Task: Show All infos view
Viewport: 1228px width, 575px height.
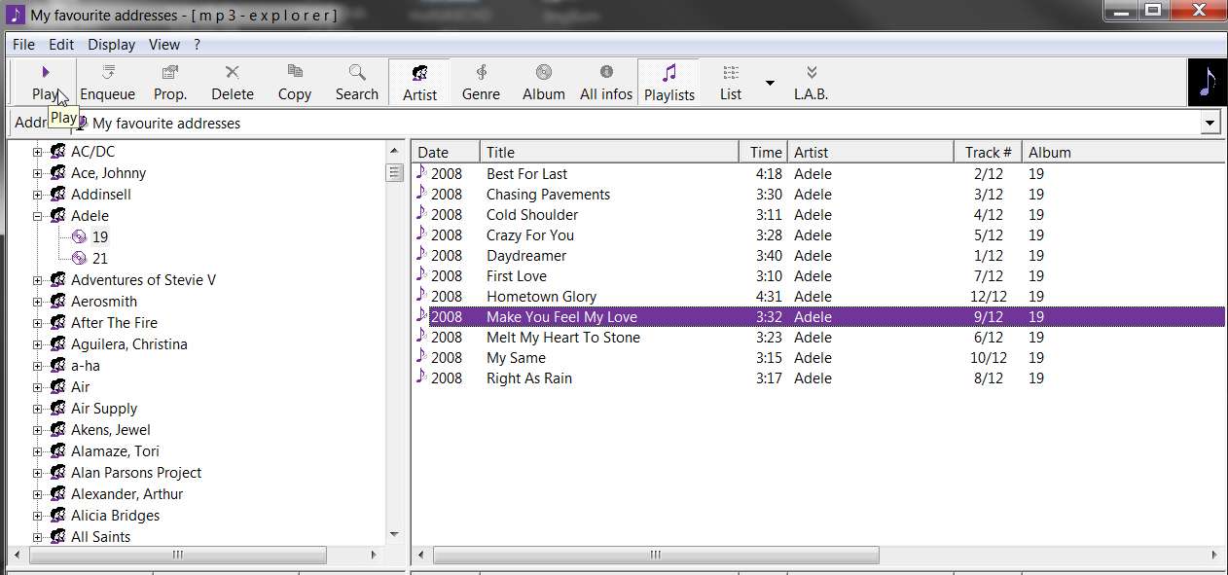Action: tap(606, 82)
